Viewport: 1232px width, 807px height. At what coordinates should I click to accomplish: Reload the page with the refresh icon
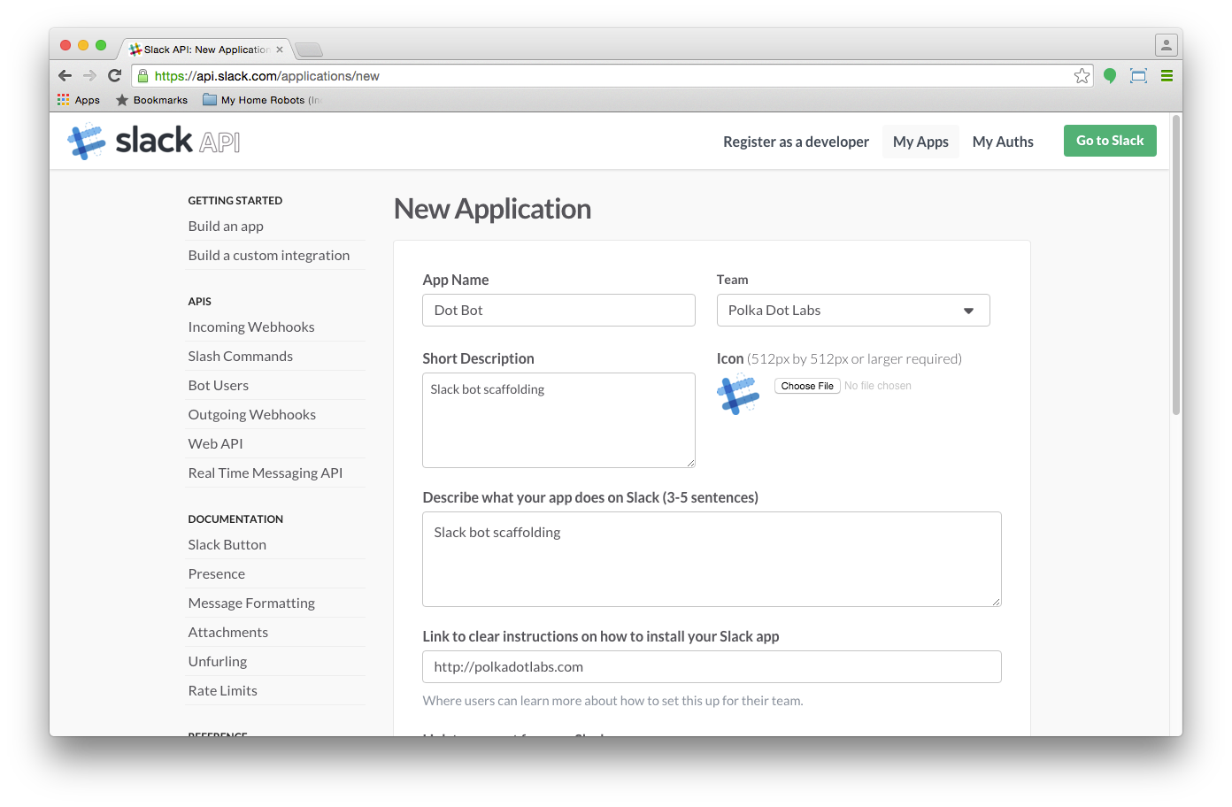click(114, 76)
